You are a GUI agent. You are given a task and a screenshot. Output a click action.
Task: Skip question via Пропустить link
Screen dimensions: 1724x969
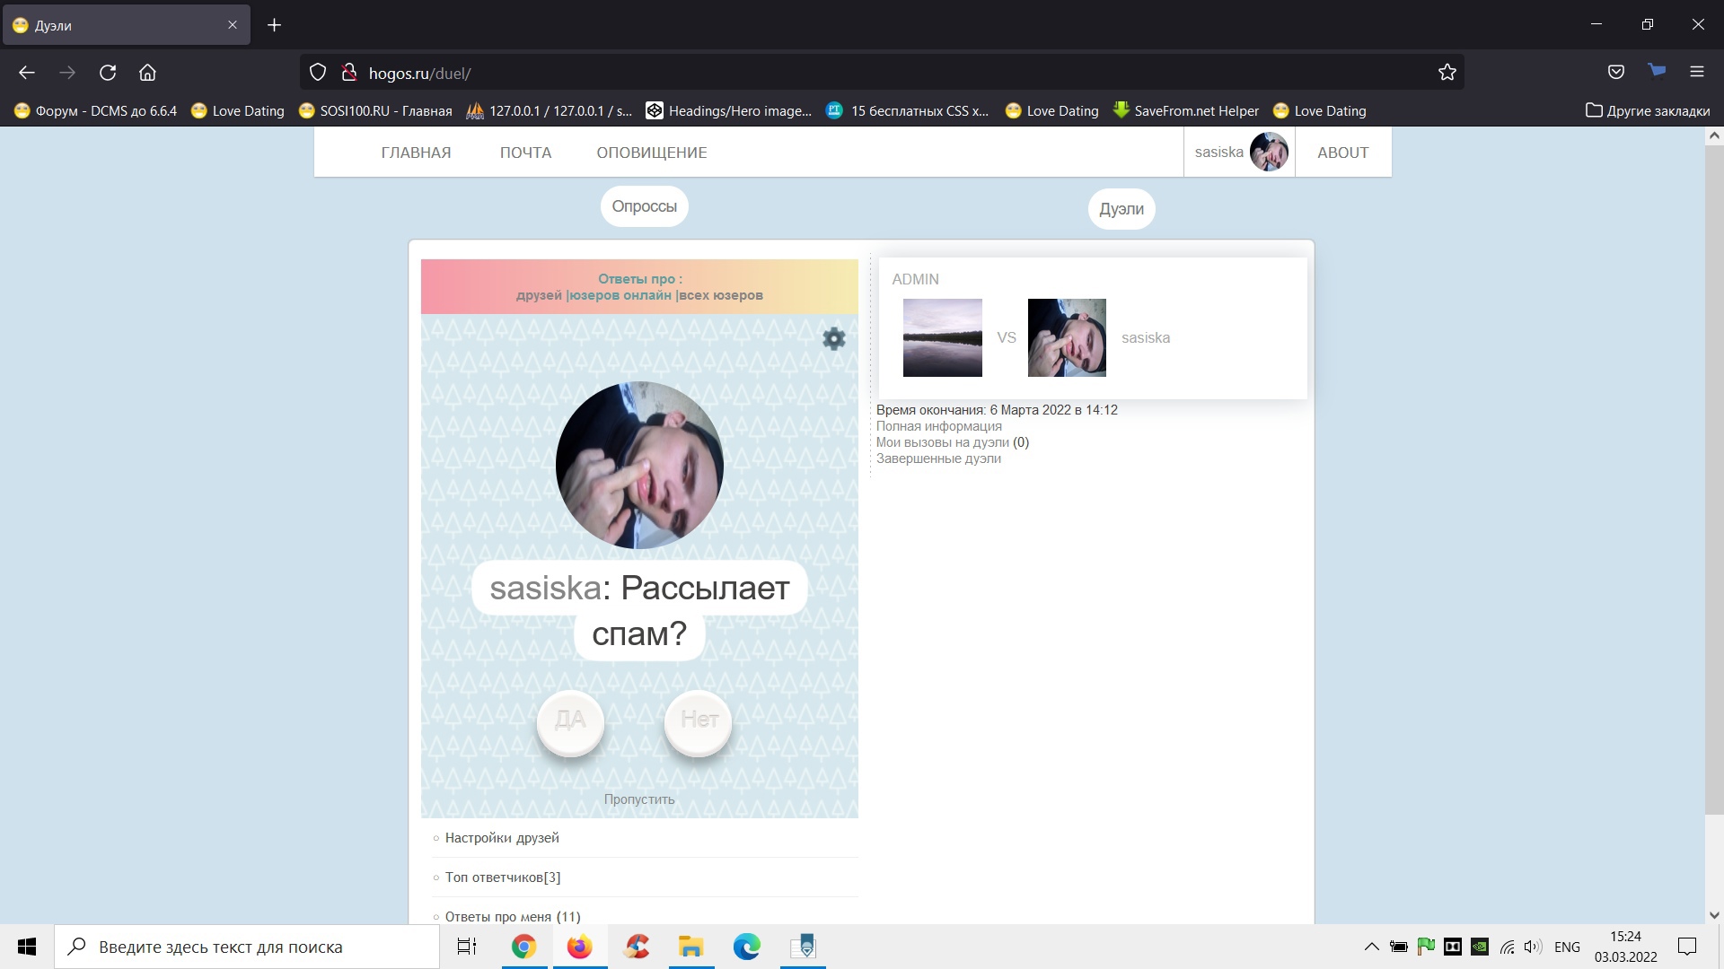pos(638,799)
